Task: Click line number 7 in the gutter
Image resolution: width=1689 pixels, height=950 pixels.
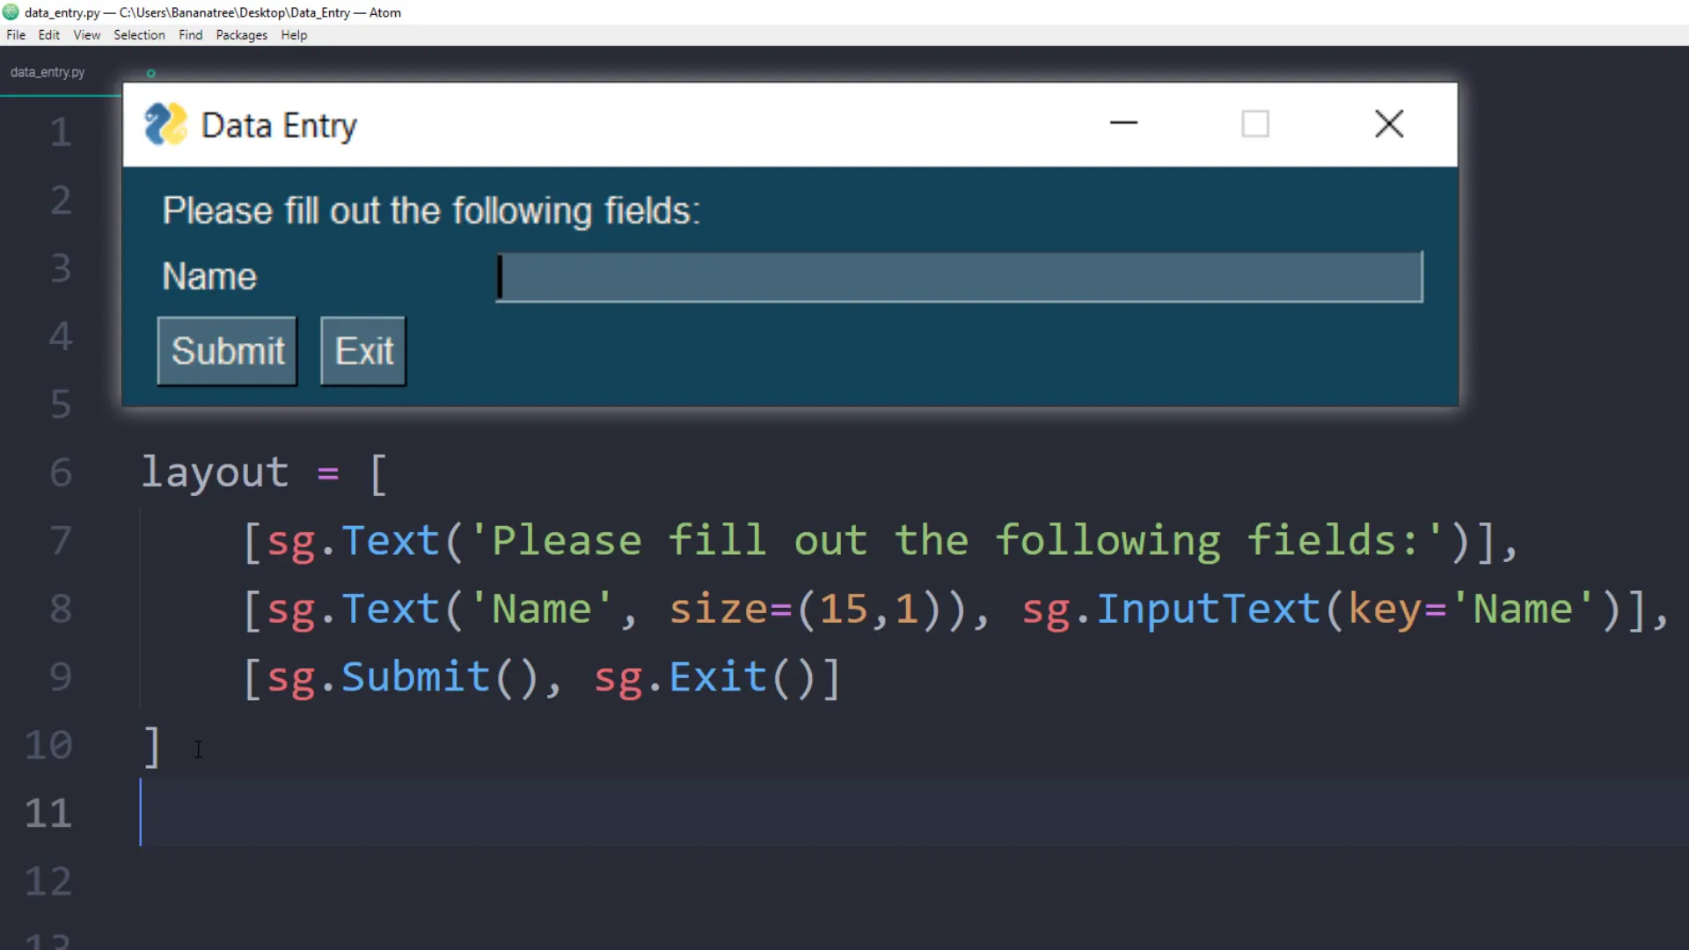Action: coord(61,540)
